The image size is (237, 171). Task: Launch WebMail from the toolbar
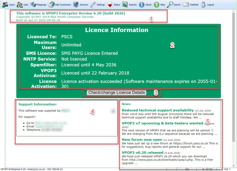pyautogui.click(x=186, y=5)
